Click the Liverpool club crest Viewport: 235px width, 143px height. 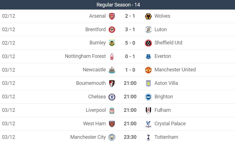tap(112, 110)
